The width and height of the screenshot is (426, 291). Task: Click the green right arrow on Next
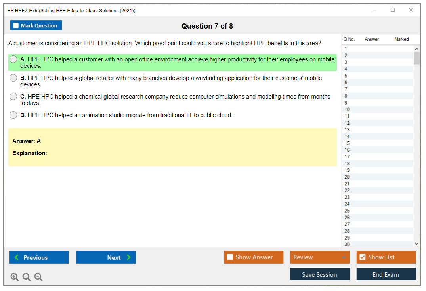pos(128,257)
